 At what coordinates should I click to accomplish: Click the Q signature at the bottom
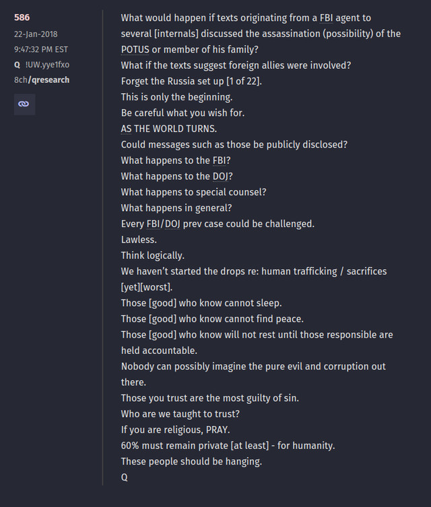125,477
